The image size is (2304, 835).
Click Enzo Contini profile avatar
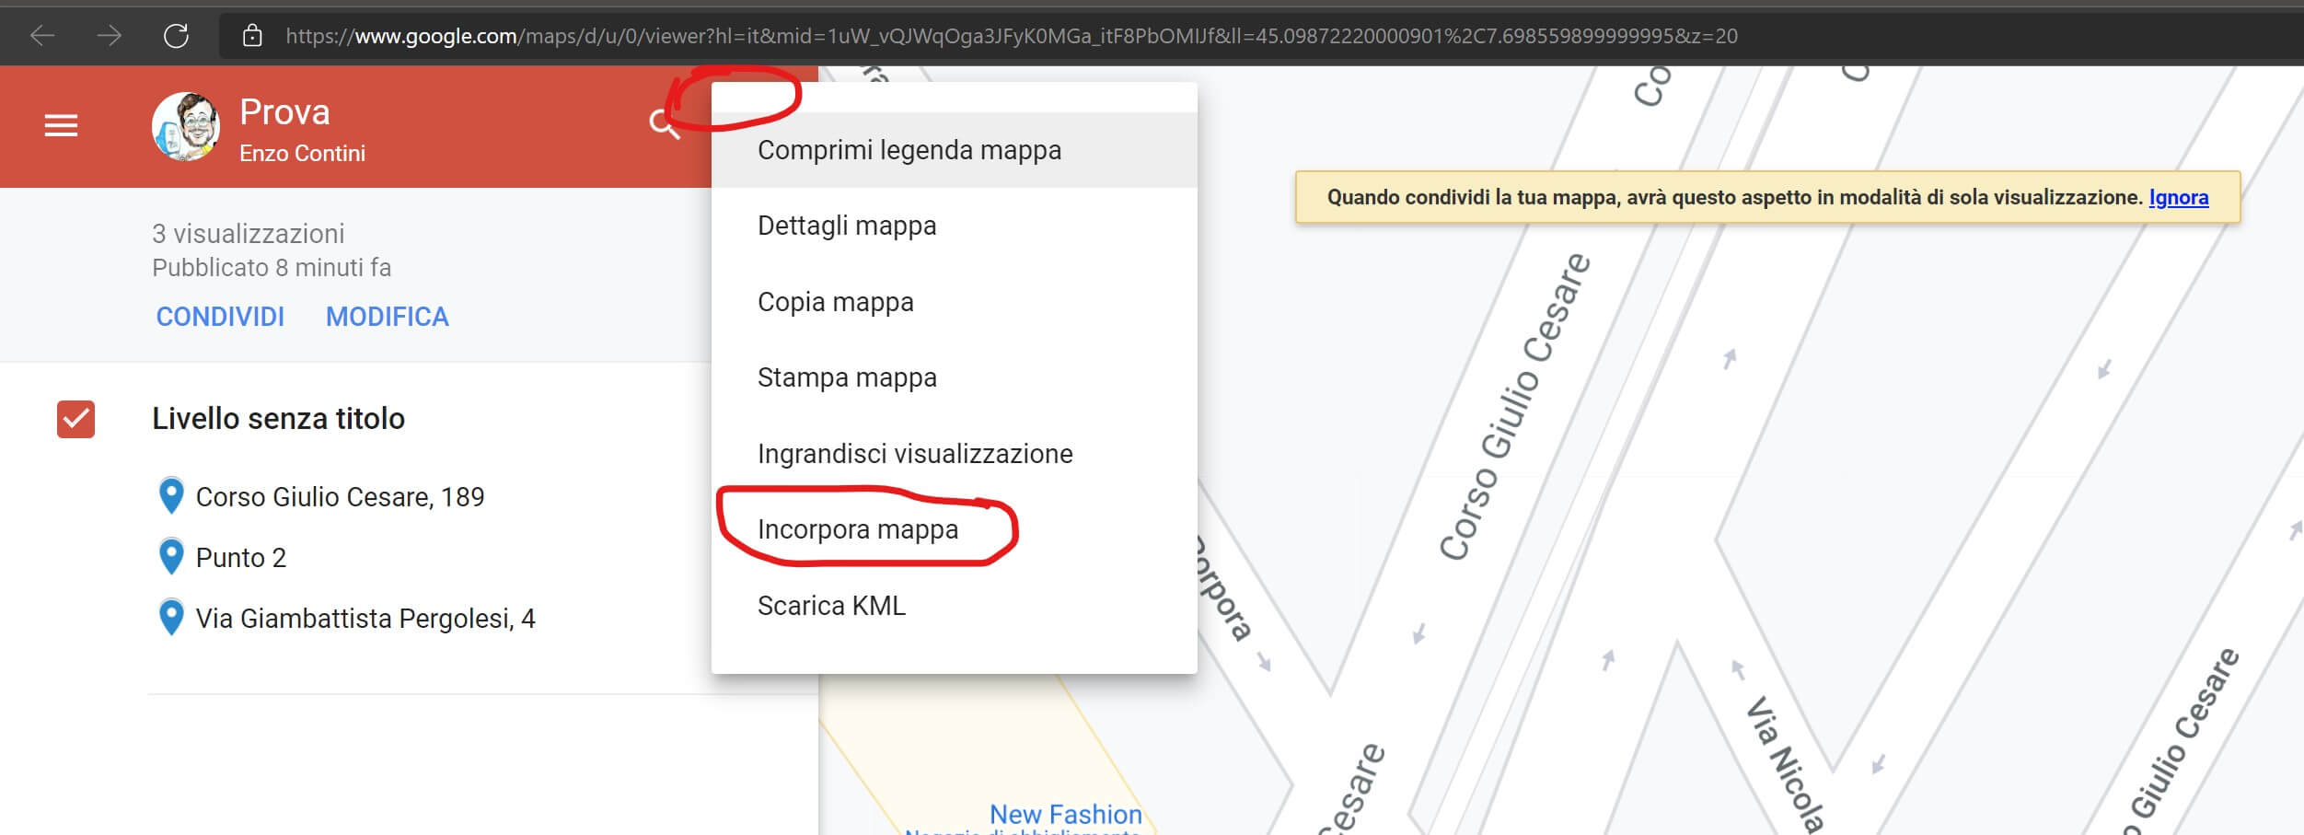click(x=186, y=127)
